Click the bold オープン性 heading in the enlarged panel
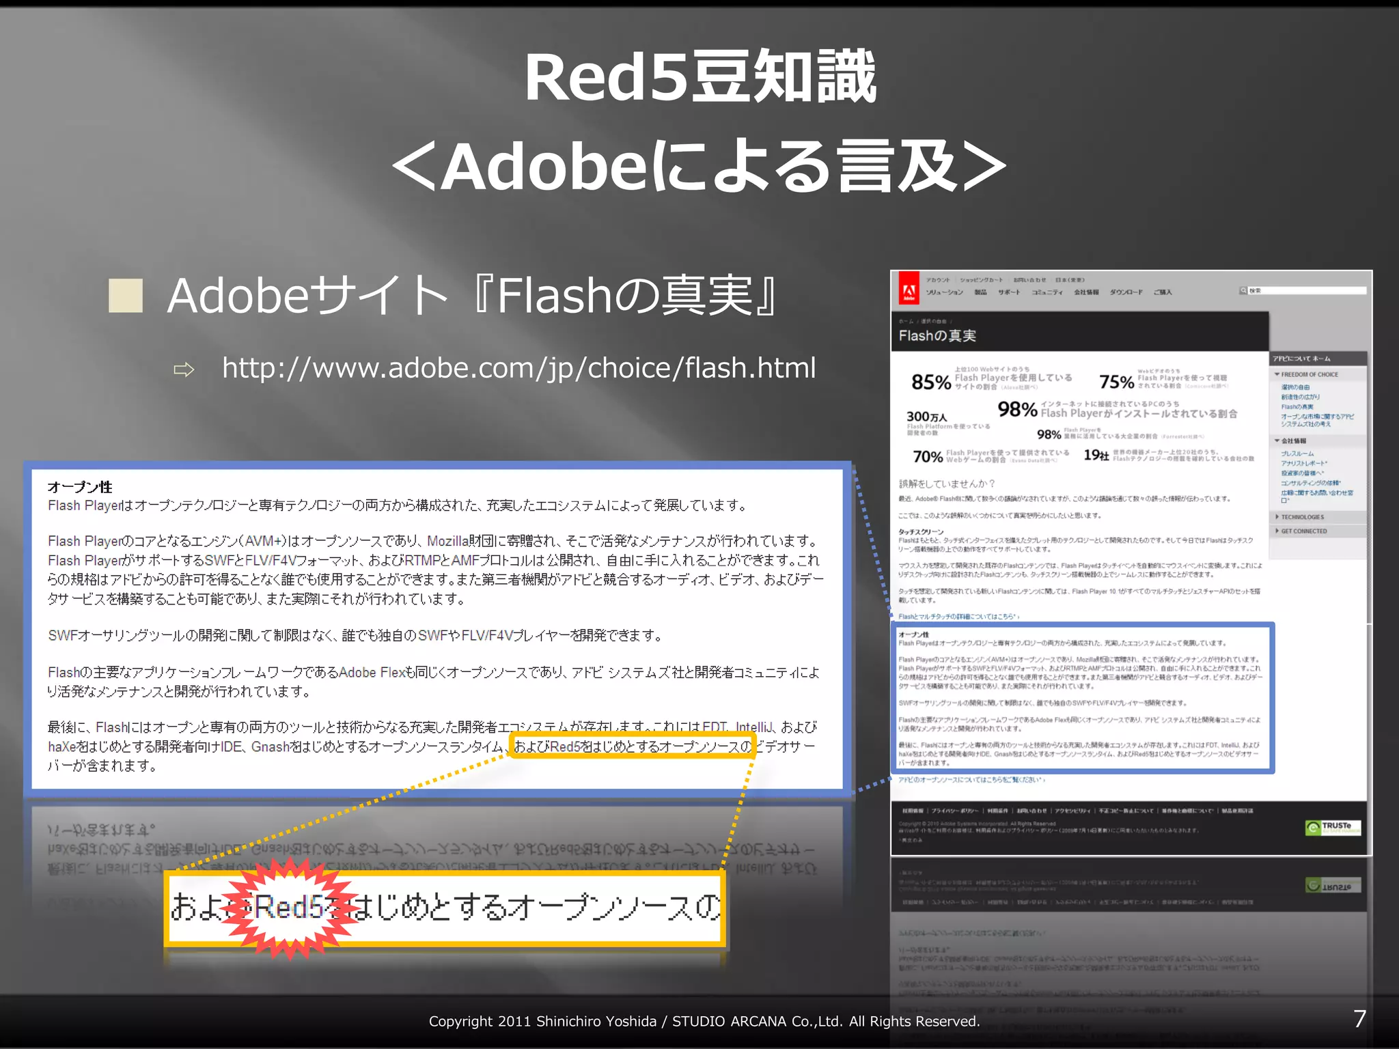Image resolution: width=1399 pixels, height=1049 pixels. [80, 487]
